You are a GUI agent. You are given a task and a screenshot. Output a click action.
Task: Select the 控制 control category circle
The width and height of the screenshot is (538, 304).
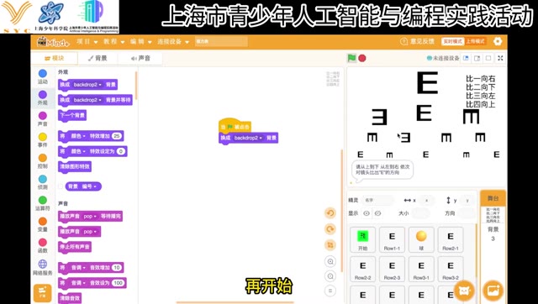pos(43,158)
